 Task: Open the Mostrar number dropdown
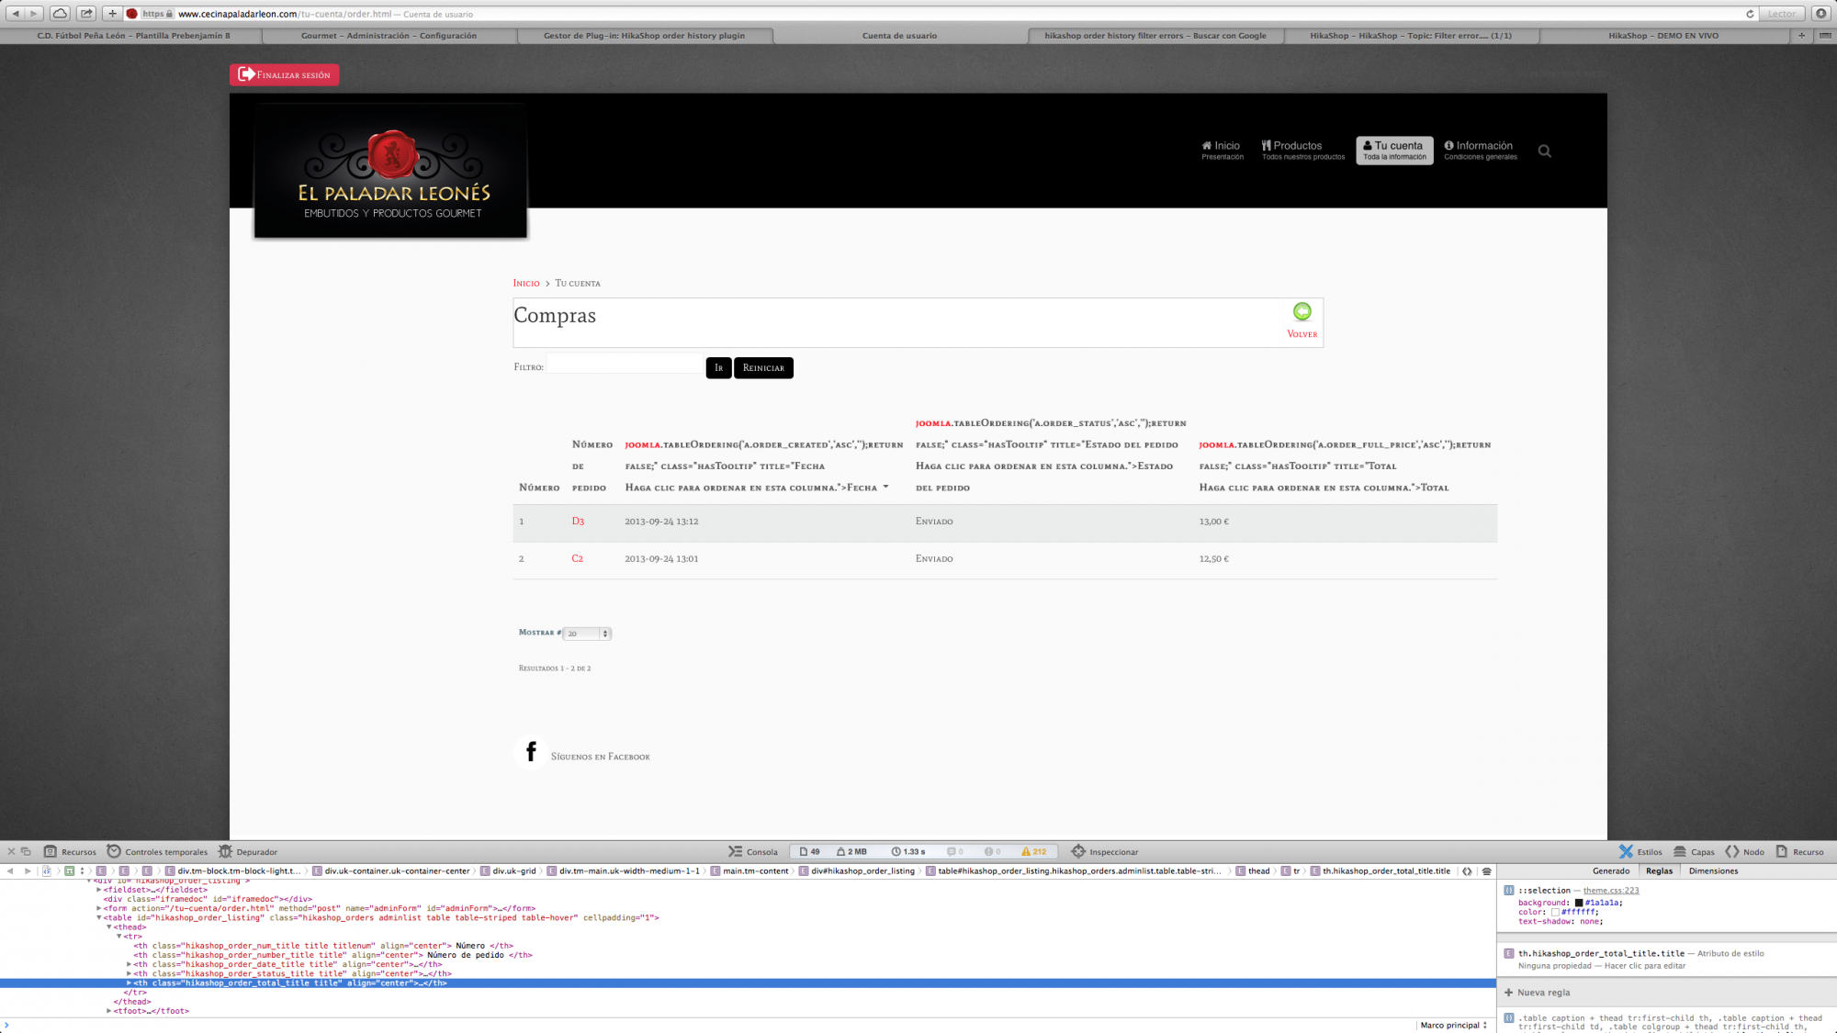point(587,634)
